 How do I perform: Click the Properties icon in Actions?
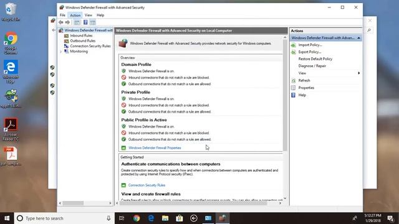[x=294, y=88]
